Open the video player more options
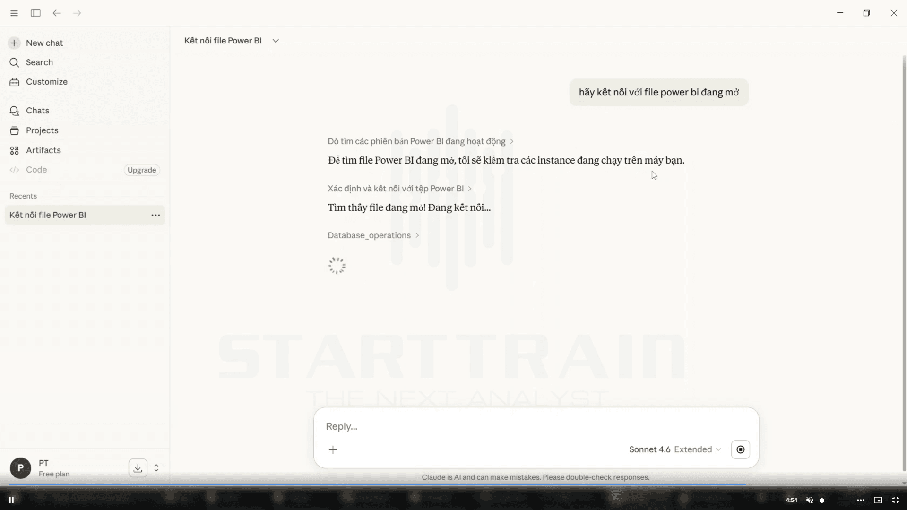907x510 pixels. point(861,500)
